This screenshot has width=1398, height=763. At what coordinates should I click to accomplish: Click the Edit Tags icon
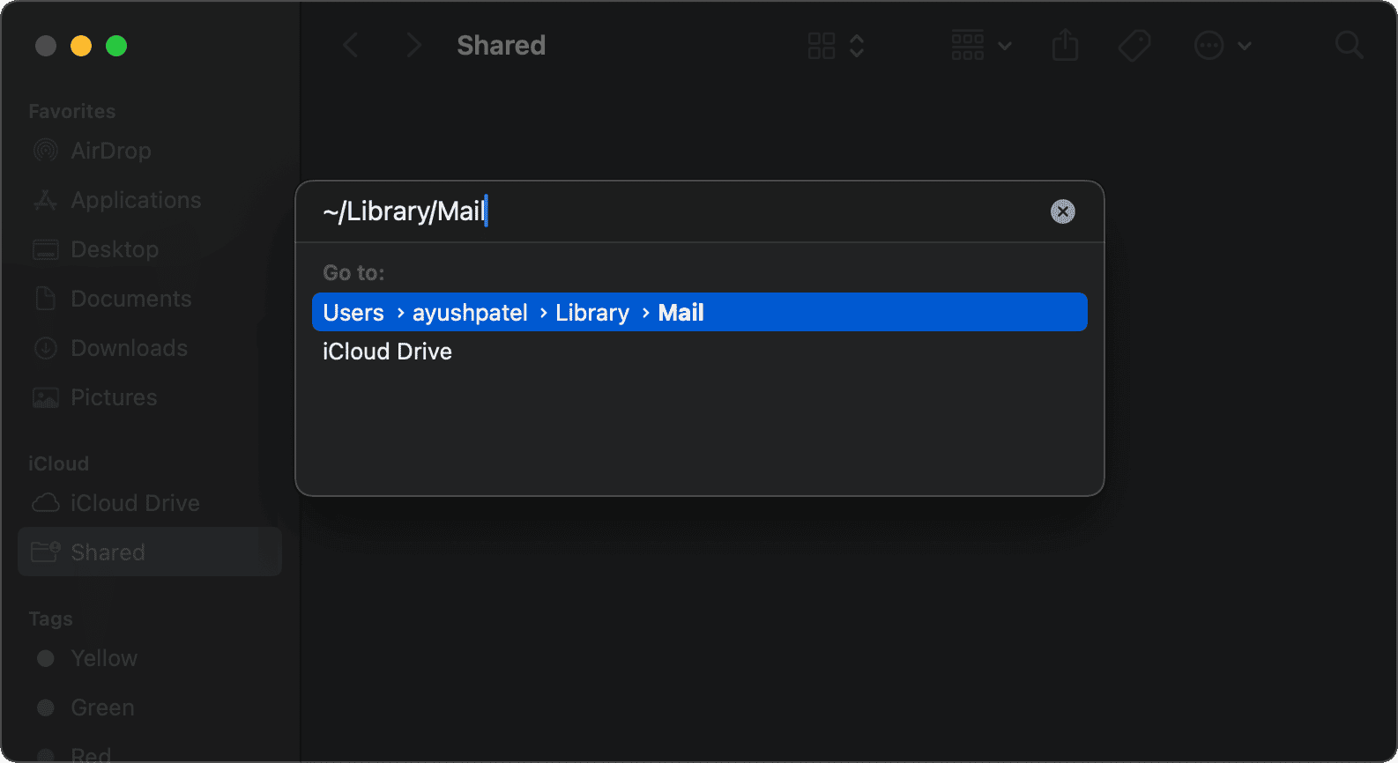(1134, 45)
